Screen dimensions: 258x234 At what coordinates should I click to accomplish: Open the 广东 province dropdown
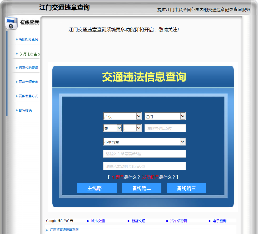tap(122, 116)
